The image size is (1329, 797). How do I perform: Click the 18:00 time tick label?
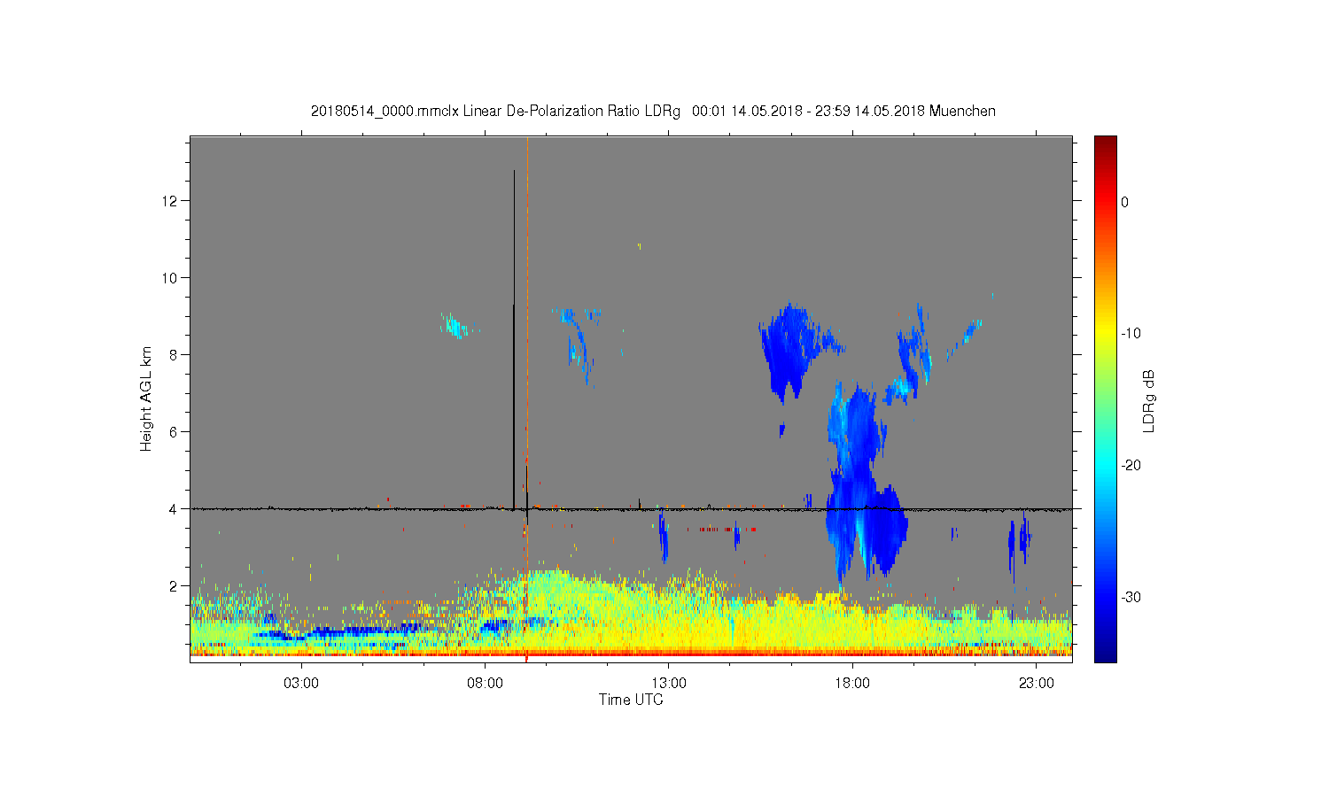point(852,684)
